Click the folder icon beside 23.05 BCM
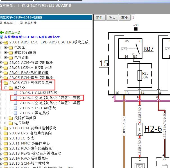The image size is (170, 168). 6,78
